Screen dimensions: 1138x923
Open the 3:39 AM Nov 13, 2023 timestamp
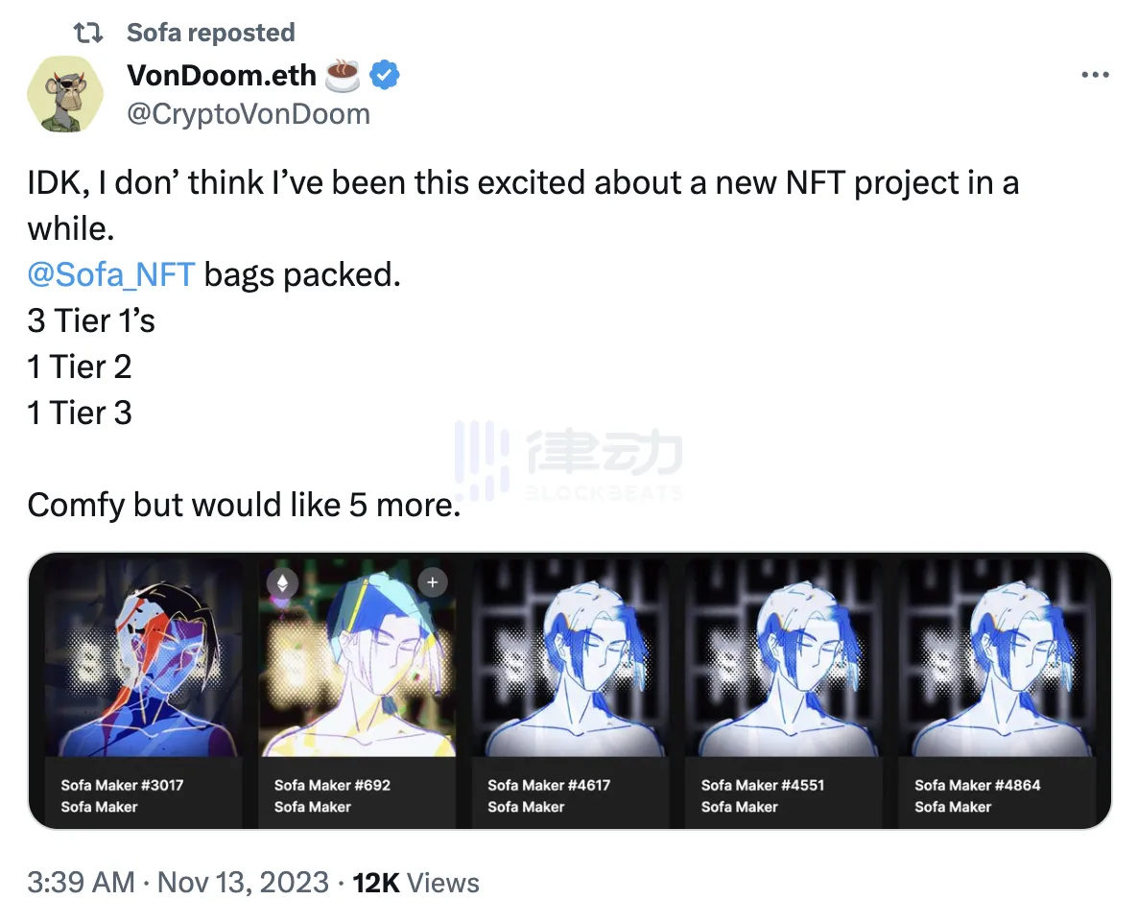pyautogui.click(x=178, y=883)
